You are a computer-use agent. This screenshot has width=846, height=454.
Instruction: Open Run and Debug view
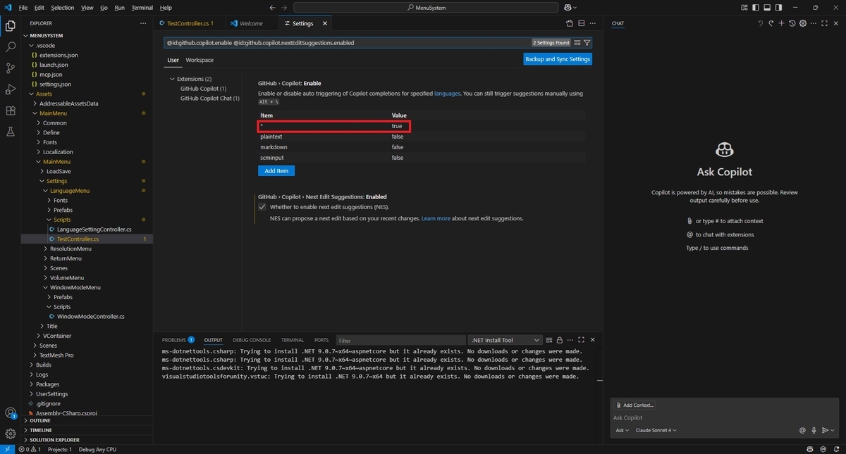[11, 89]
